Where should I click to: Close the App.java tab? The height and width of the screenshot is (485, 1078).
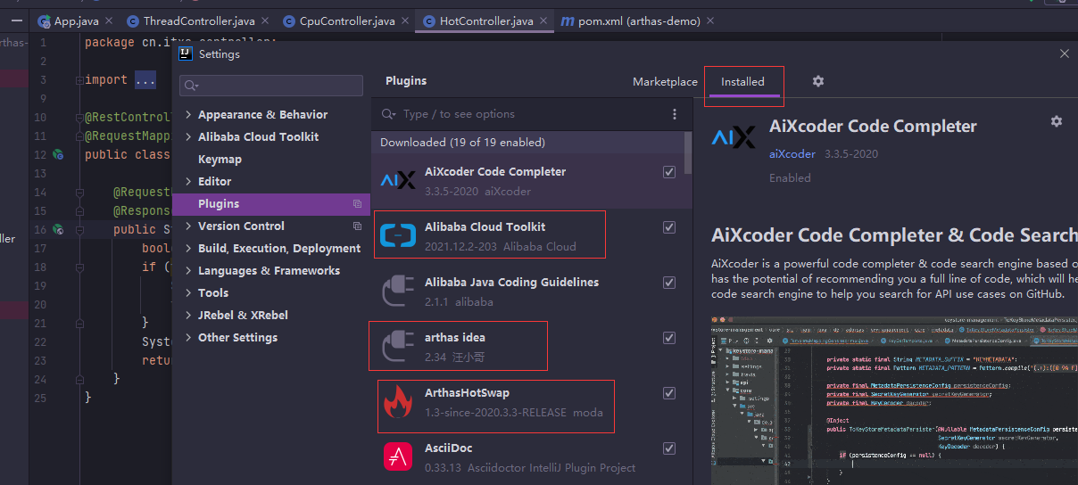pos(108,21)
